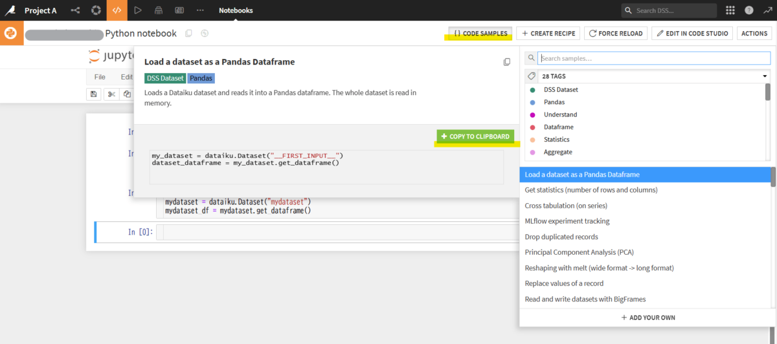Click ADD YOUR OWN sample button

tap(648, 317)
